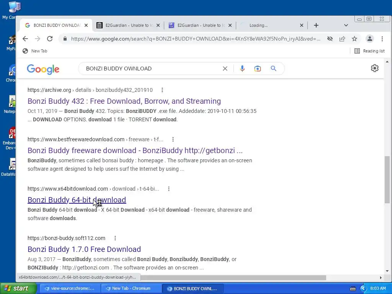This screenshot has width=392, height=294.
Task: Open the Windows start menu
Action: [18, 289]
